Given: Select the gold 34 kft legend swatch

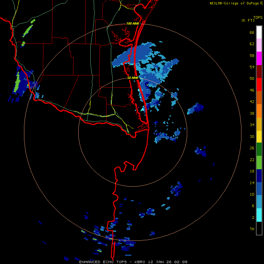Looking at the screenshot, I should tap(259, 124).
